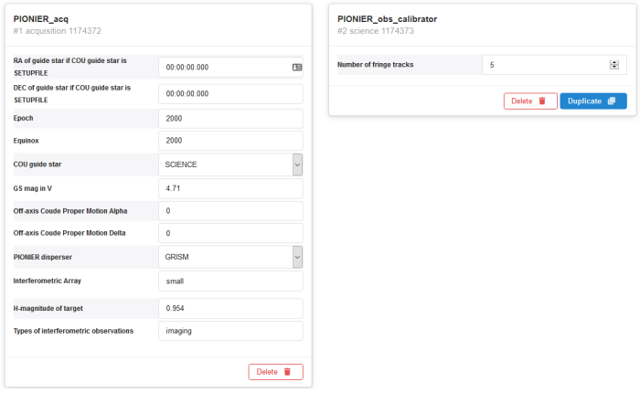Click the Interferometric Array field

(x=229, y=281)
